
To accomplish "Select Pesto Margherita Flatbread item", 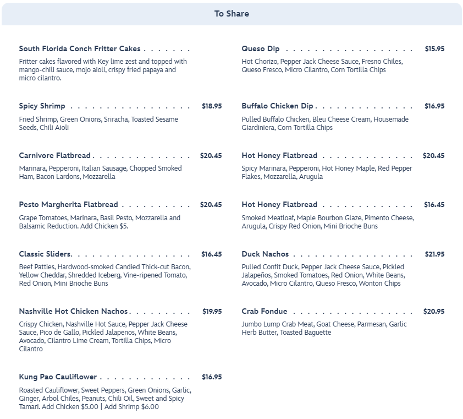I will pos(68,205).
